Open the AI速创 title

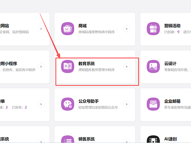click(170, 139)
